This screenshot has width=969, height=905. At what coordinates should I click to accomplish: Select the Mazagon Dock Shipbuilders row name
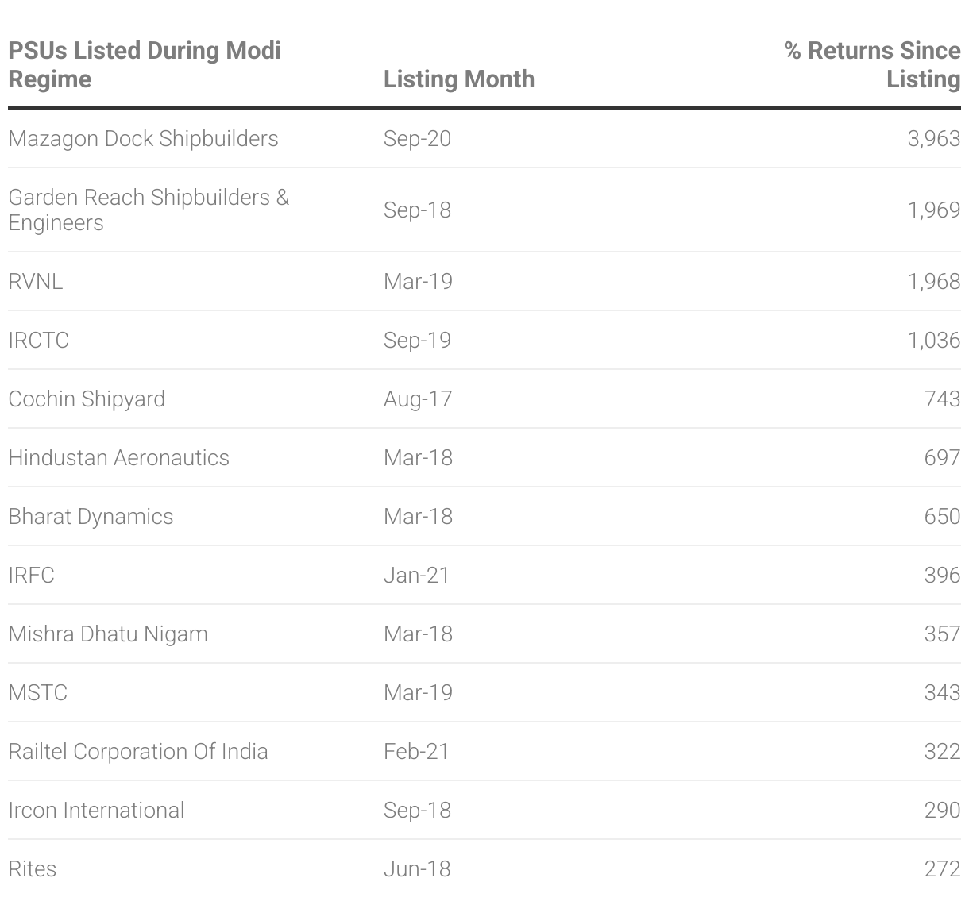coord(143,138)
